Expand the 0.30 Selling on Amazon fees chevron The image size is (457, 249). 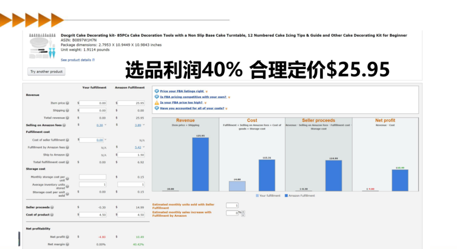[105, 125]
